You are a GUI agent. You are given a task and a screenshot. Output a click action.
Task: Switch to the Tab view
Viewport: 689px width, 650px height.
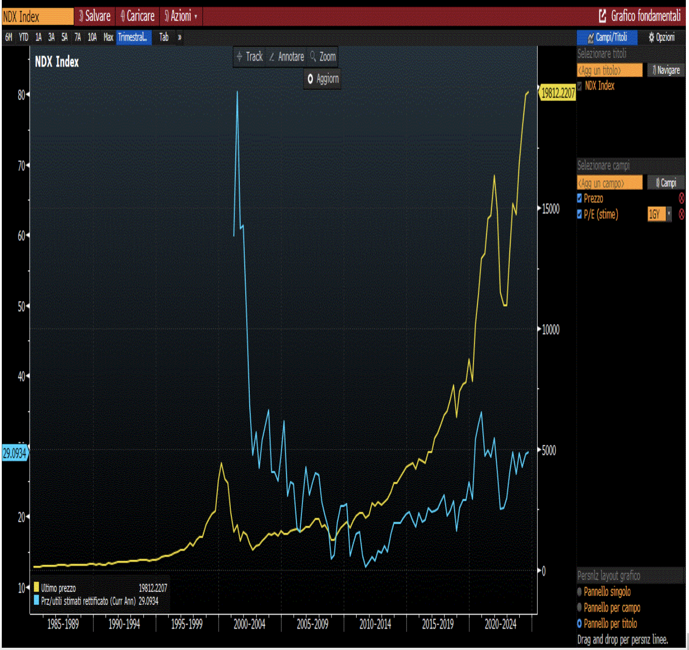(x=164, y=37)
